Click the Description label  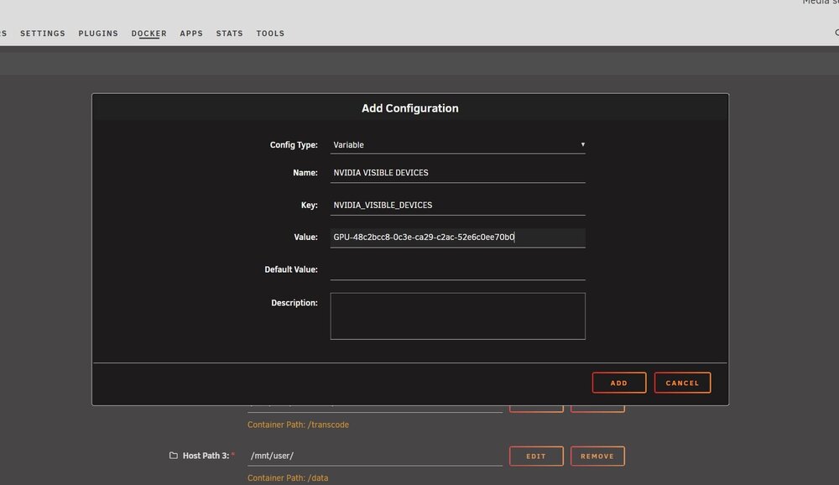click(x=294, y=303)
